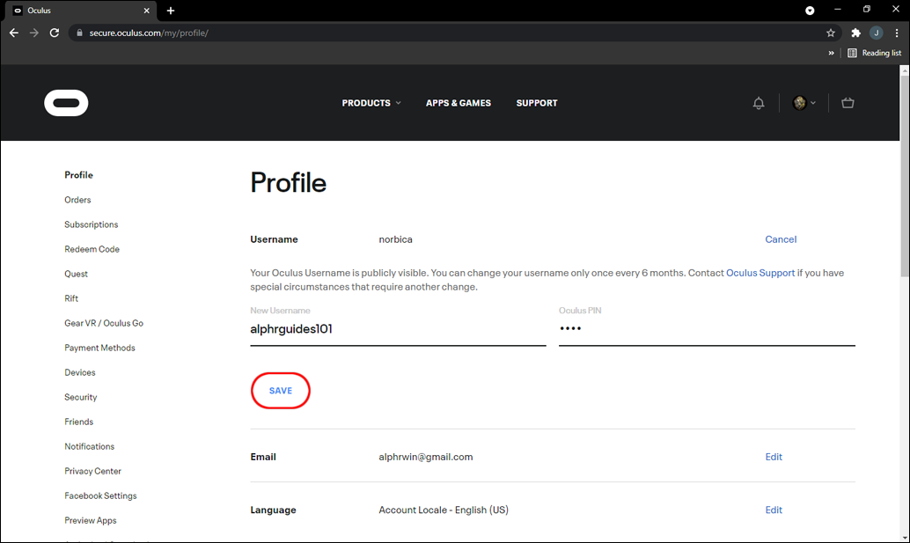Cancel the username change
The width and height of the screenshot is (910, 543).
781,239
